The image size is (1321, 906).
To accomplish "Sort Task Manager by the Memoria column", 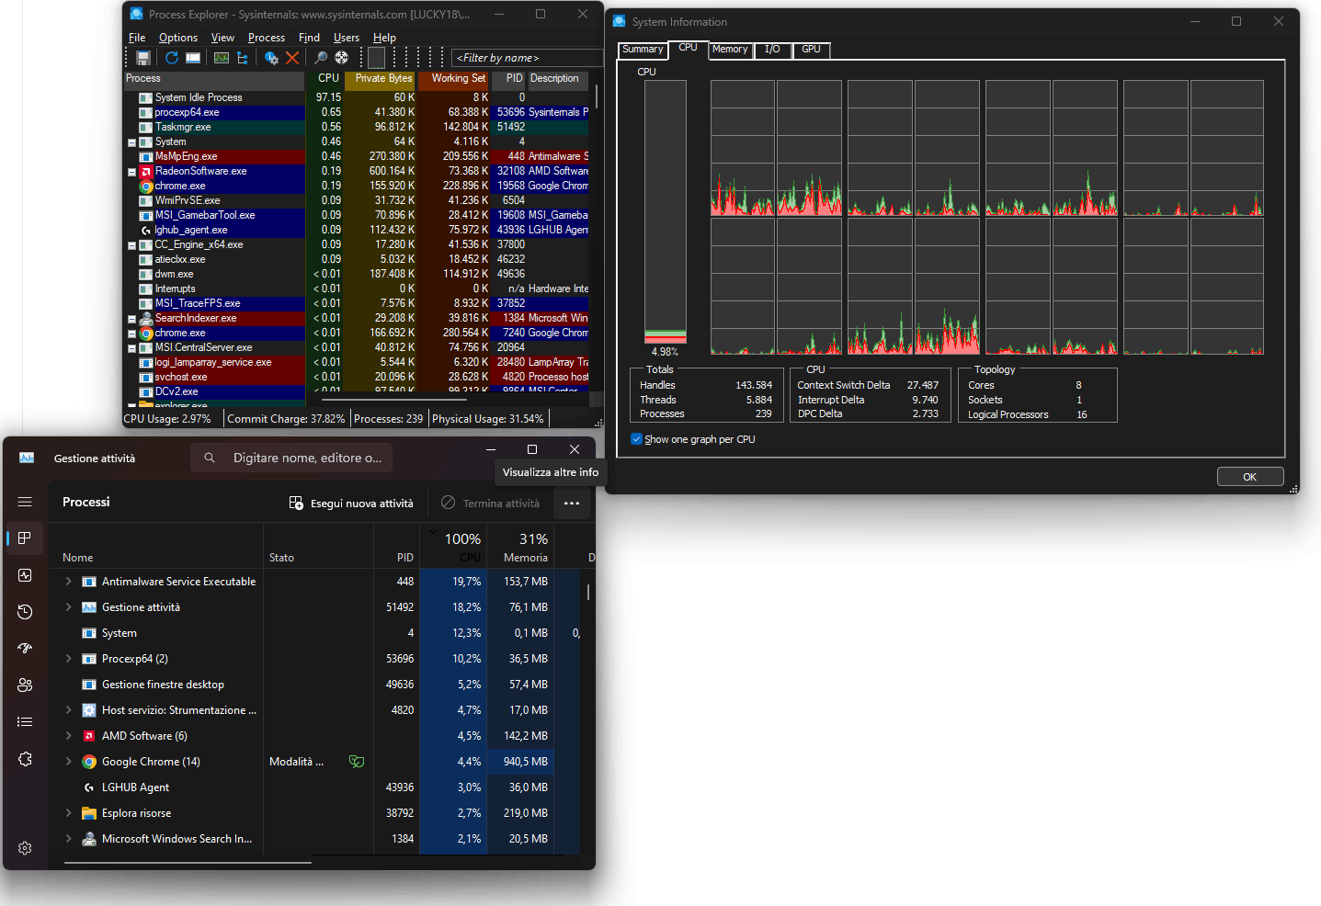I will [521, 545].
